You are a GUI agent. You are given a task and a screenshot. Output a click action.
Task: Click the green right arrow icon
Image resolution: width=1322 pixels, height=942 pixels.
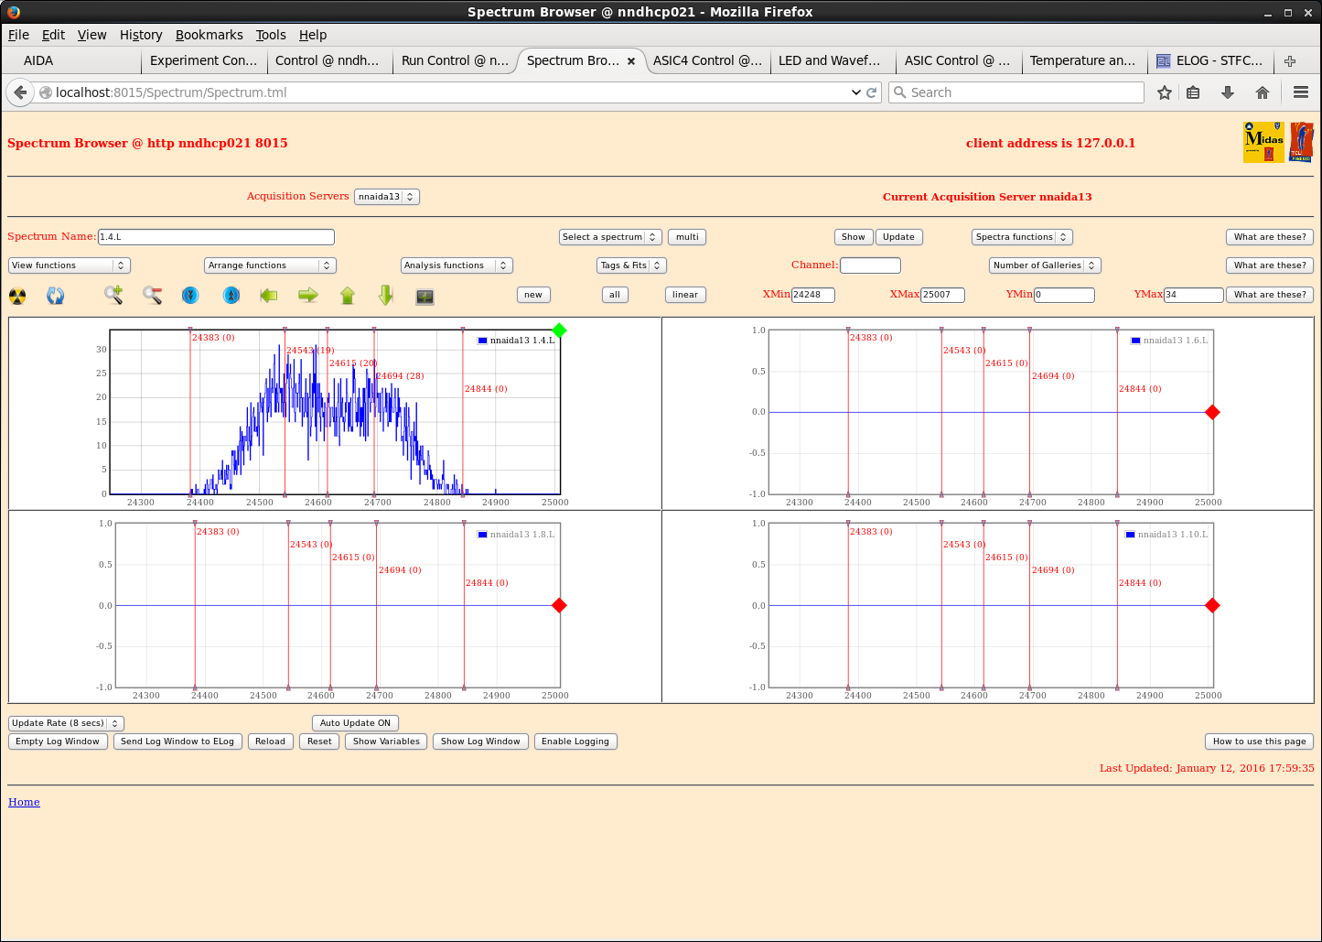pos(308,295)
